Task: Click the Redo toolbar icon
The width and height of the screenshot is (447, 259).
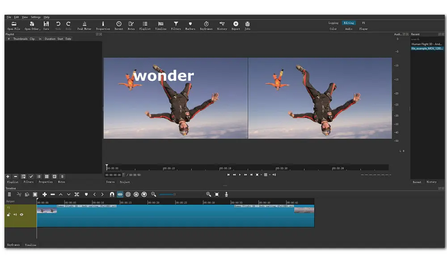Action: click(x=68, y=25)
